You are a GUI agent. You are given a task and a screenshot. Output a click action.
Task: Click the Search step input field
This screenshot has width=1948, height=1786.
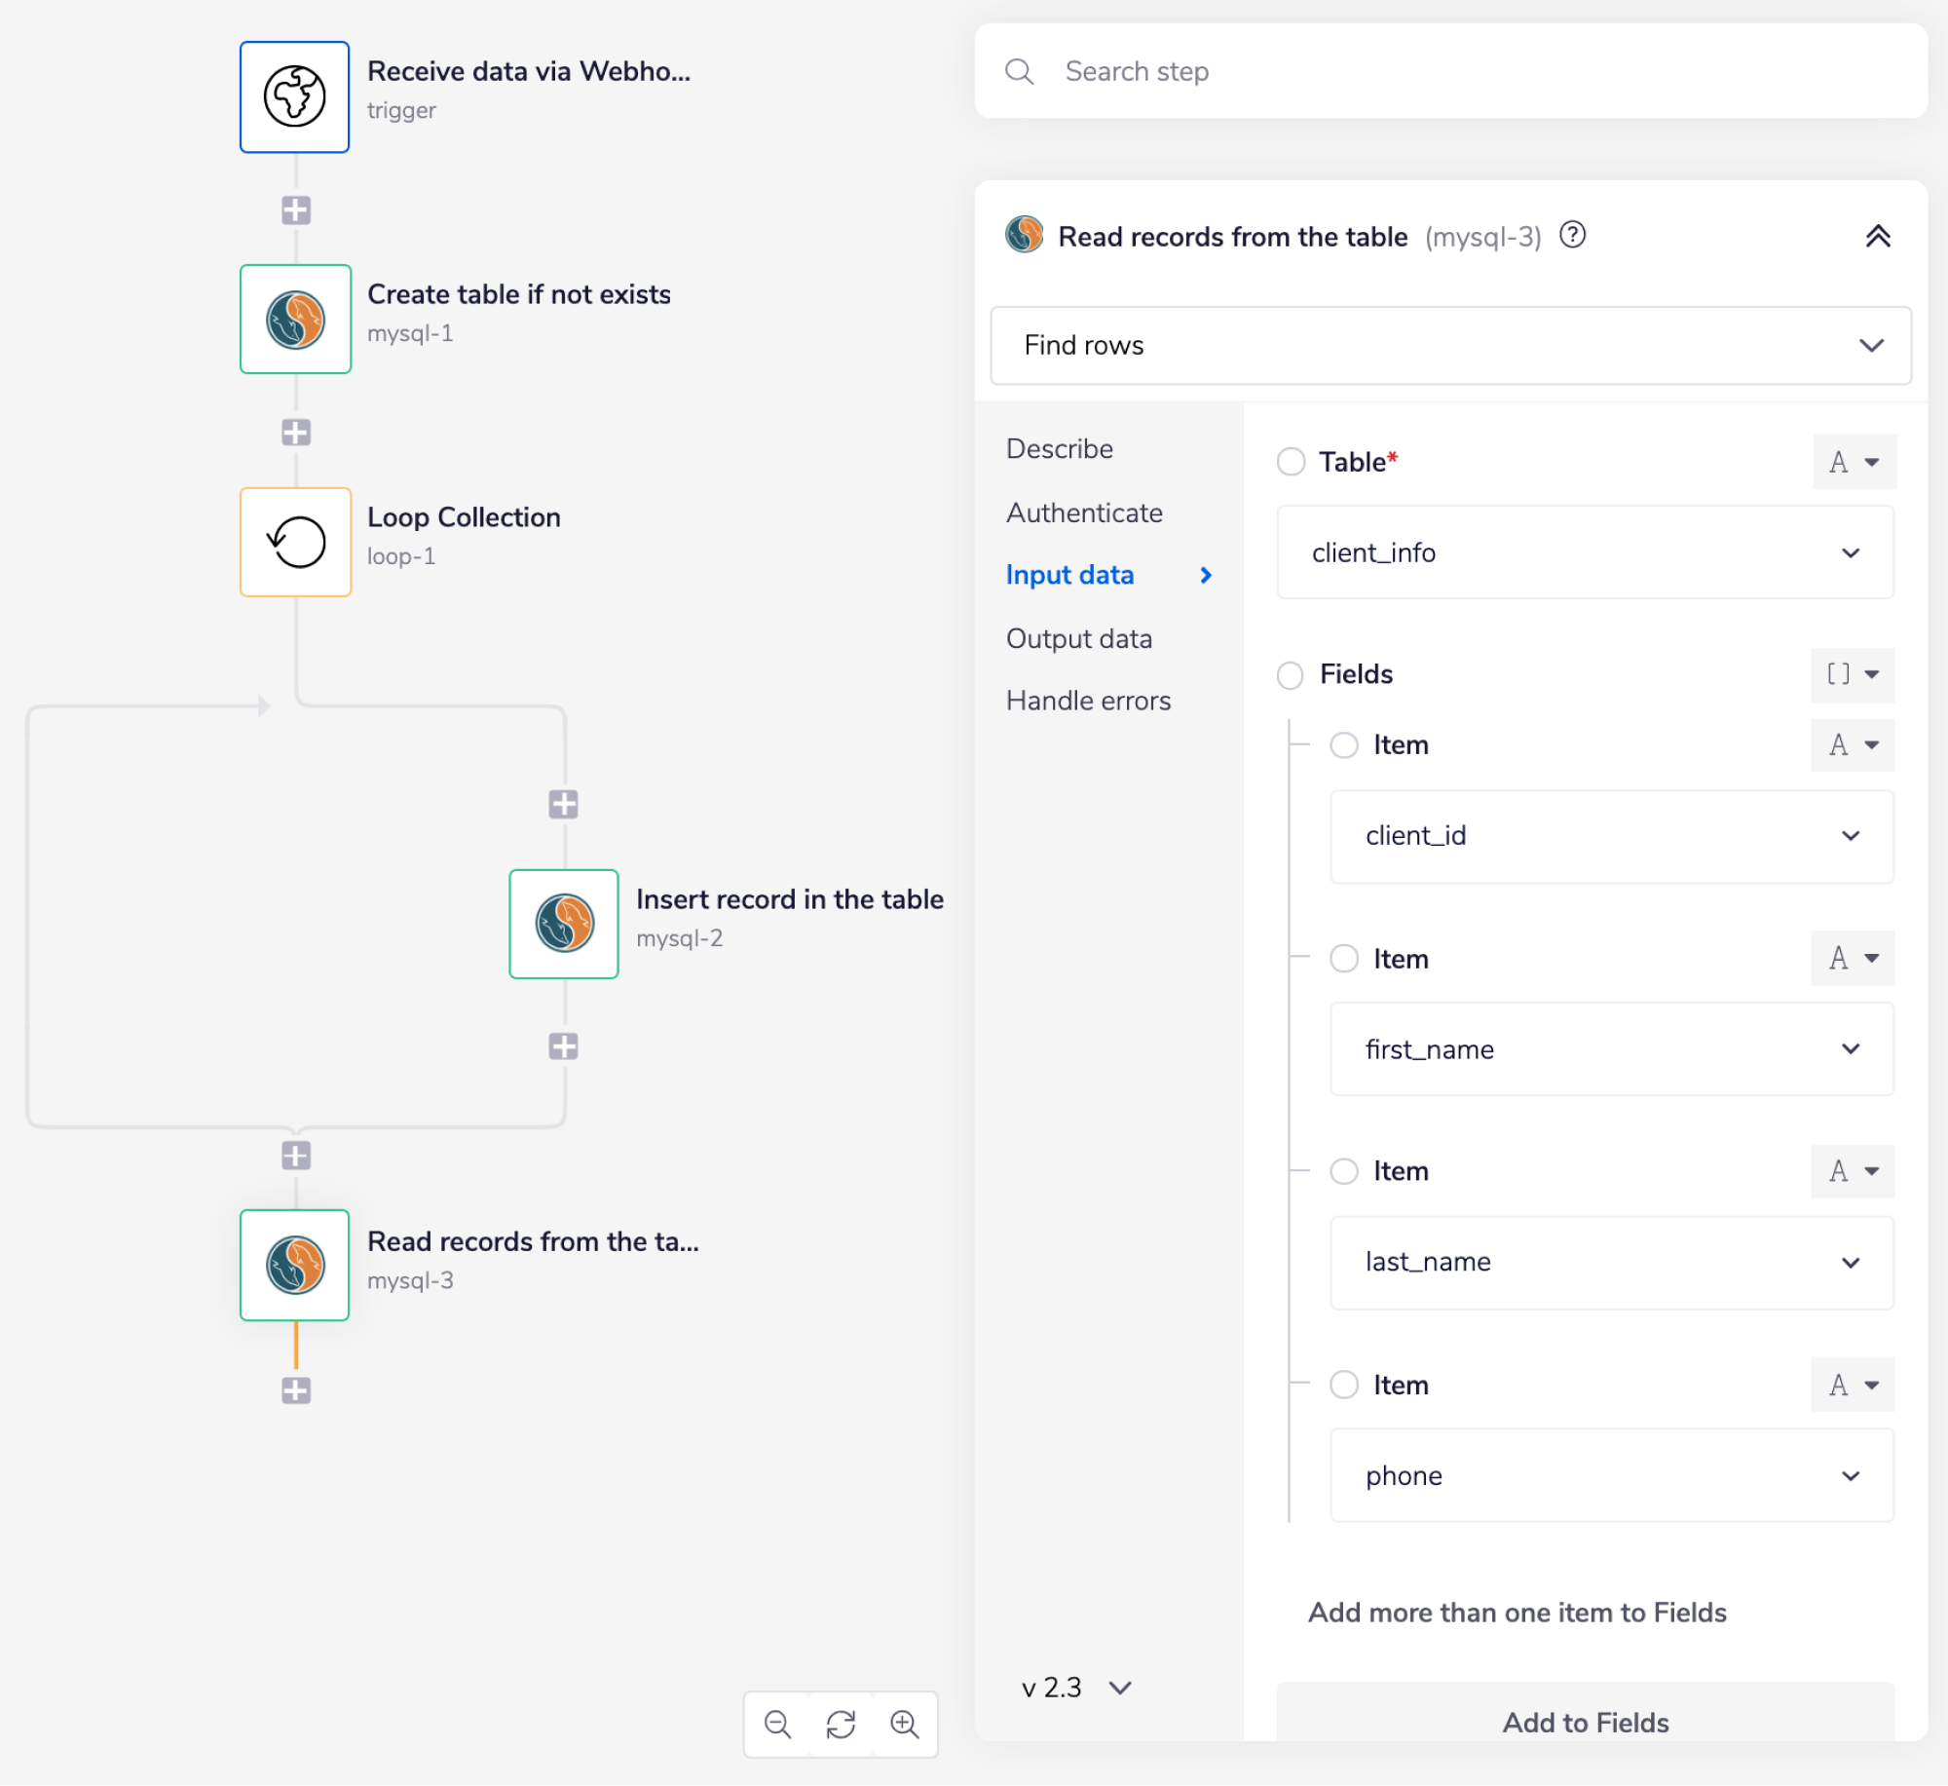pos(1449,71)
